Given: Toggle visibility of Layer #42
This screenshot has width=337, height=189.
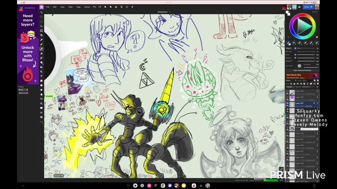Looking at the screenshot, I should [x=288, y=97].
